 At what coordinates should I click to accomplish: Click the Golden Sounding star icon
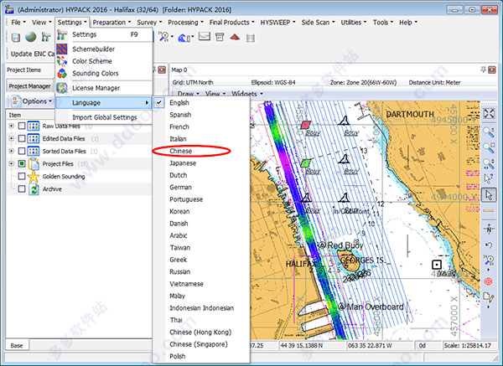click(x=34, y=177)
